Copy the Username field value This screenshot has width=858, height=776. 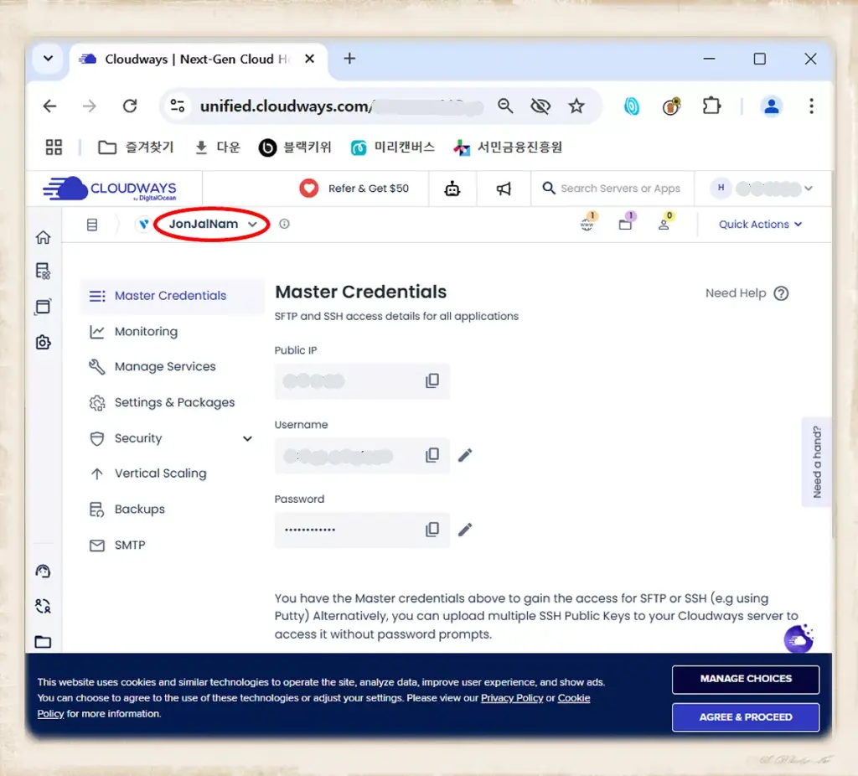point(432,455)
